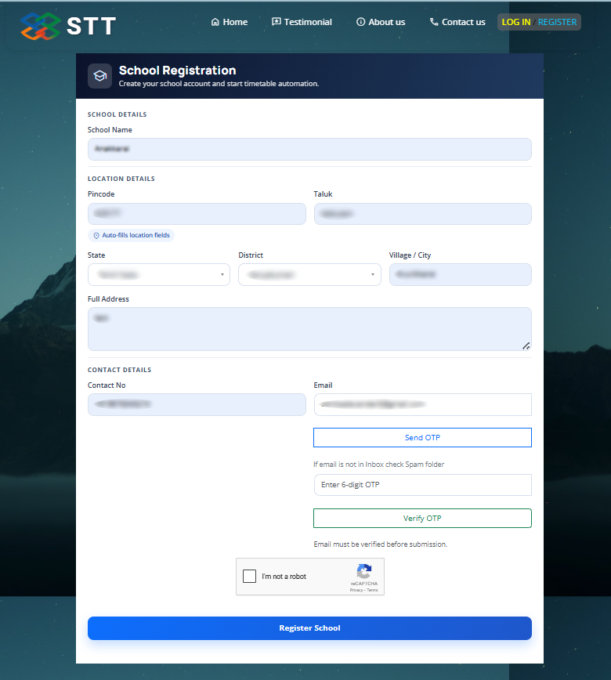
Task: Click the About us info icon
Action: click(x=361, y=22)
